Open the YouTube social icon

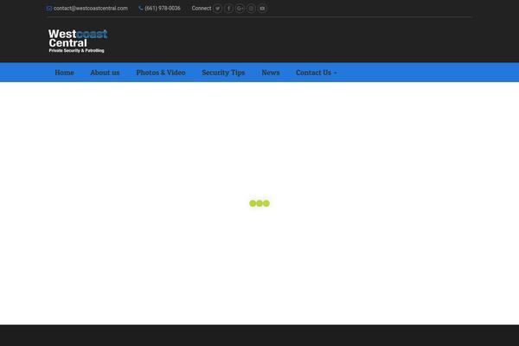[x=262, y=9]
